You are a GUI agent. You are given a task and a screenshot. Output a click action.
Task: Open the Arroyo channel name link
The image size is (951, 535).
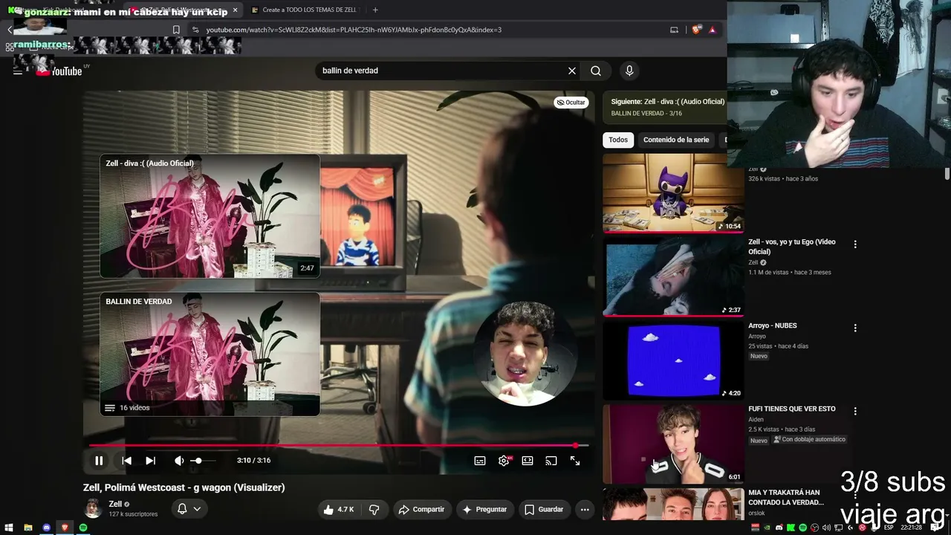click(x=757, y=337)
